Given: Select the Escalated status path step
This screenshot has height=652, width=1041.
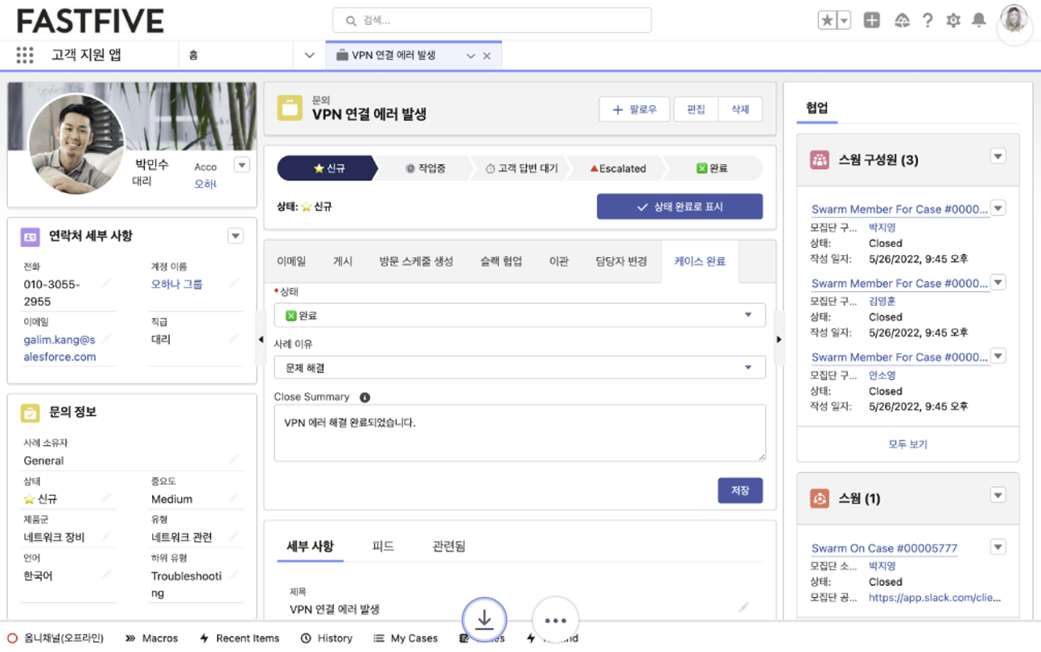Looking at the screenshot, I should 618,168.
